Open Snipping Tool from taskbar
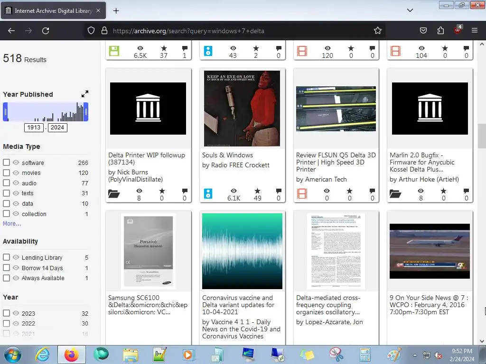 336,355
